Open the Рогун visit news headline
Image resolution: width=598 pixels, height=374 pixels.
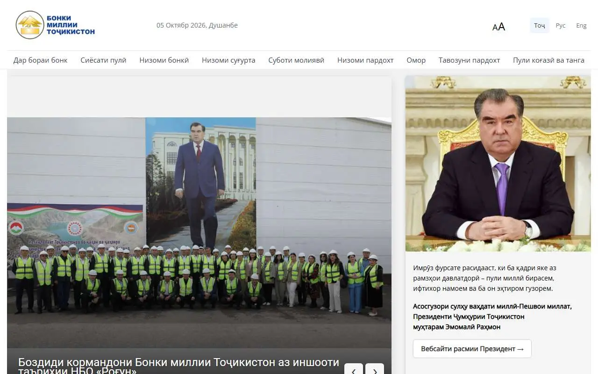(x=179, y=367)
